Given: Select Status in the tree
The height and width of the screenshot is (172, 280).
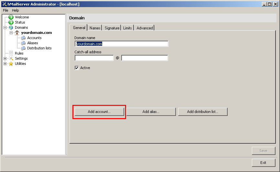Looking at the screenshot, I should coord(20,22).
